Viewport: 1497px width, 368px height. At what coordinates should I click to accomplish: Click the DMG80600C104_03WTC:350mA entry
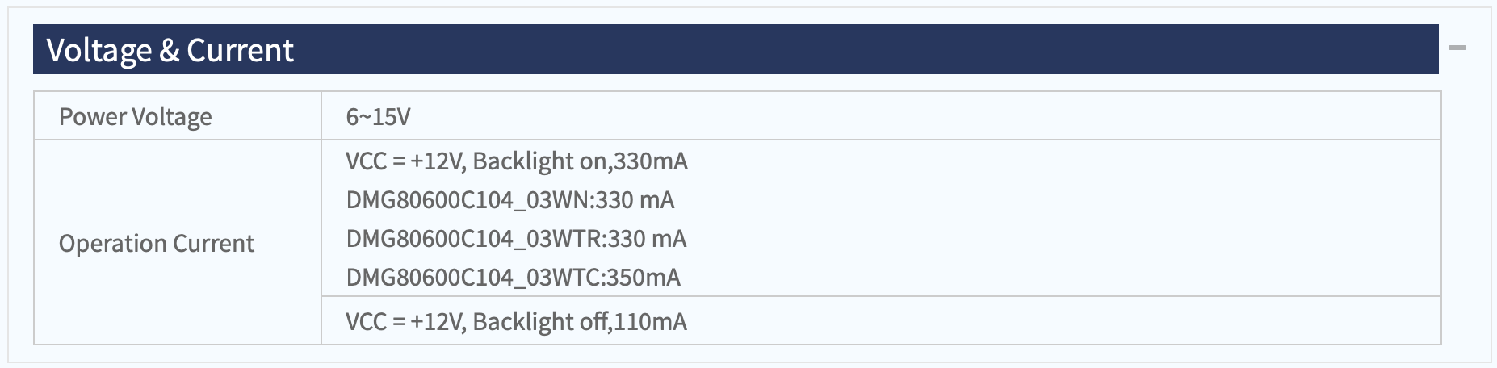click(x=514, y=278)
